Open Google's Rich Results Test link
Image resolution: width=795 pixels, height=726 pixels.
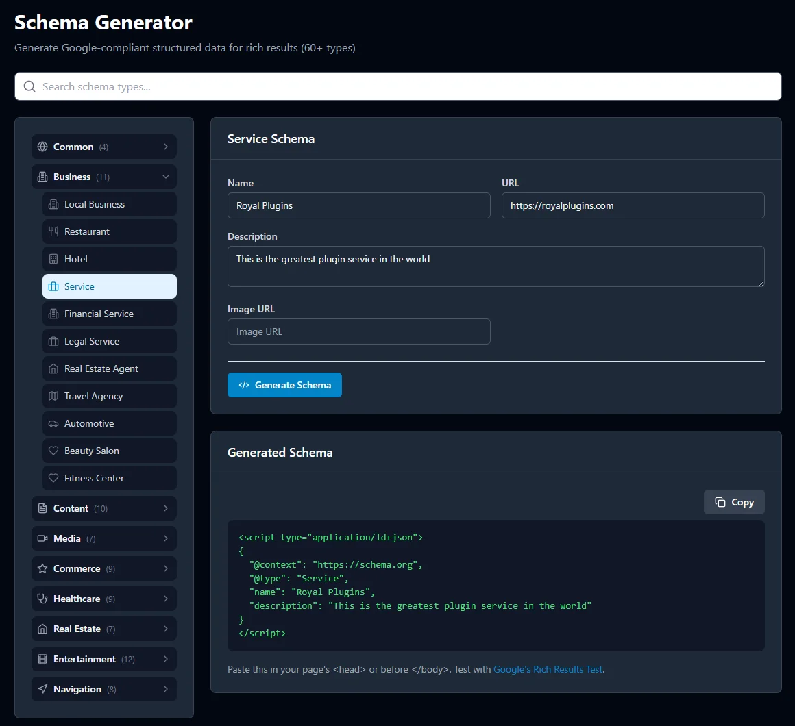[548, 669]
